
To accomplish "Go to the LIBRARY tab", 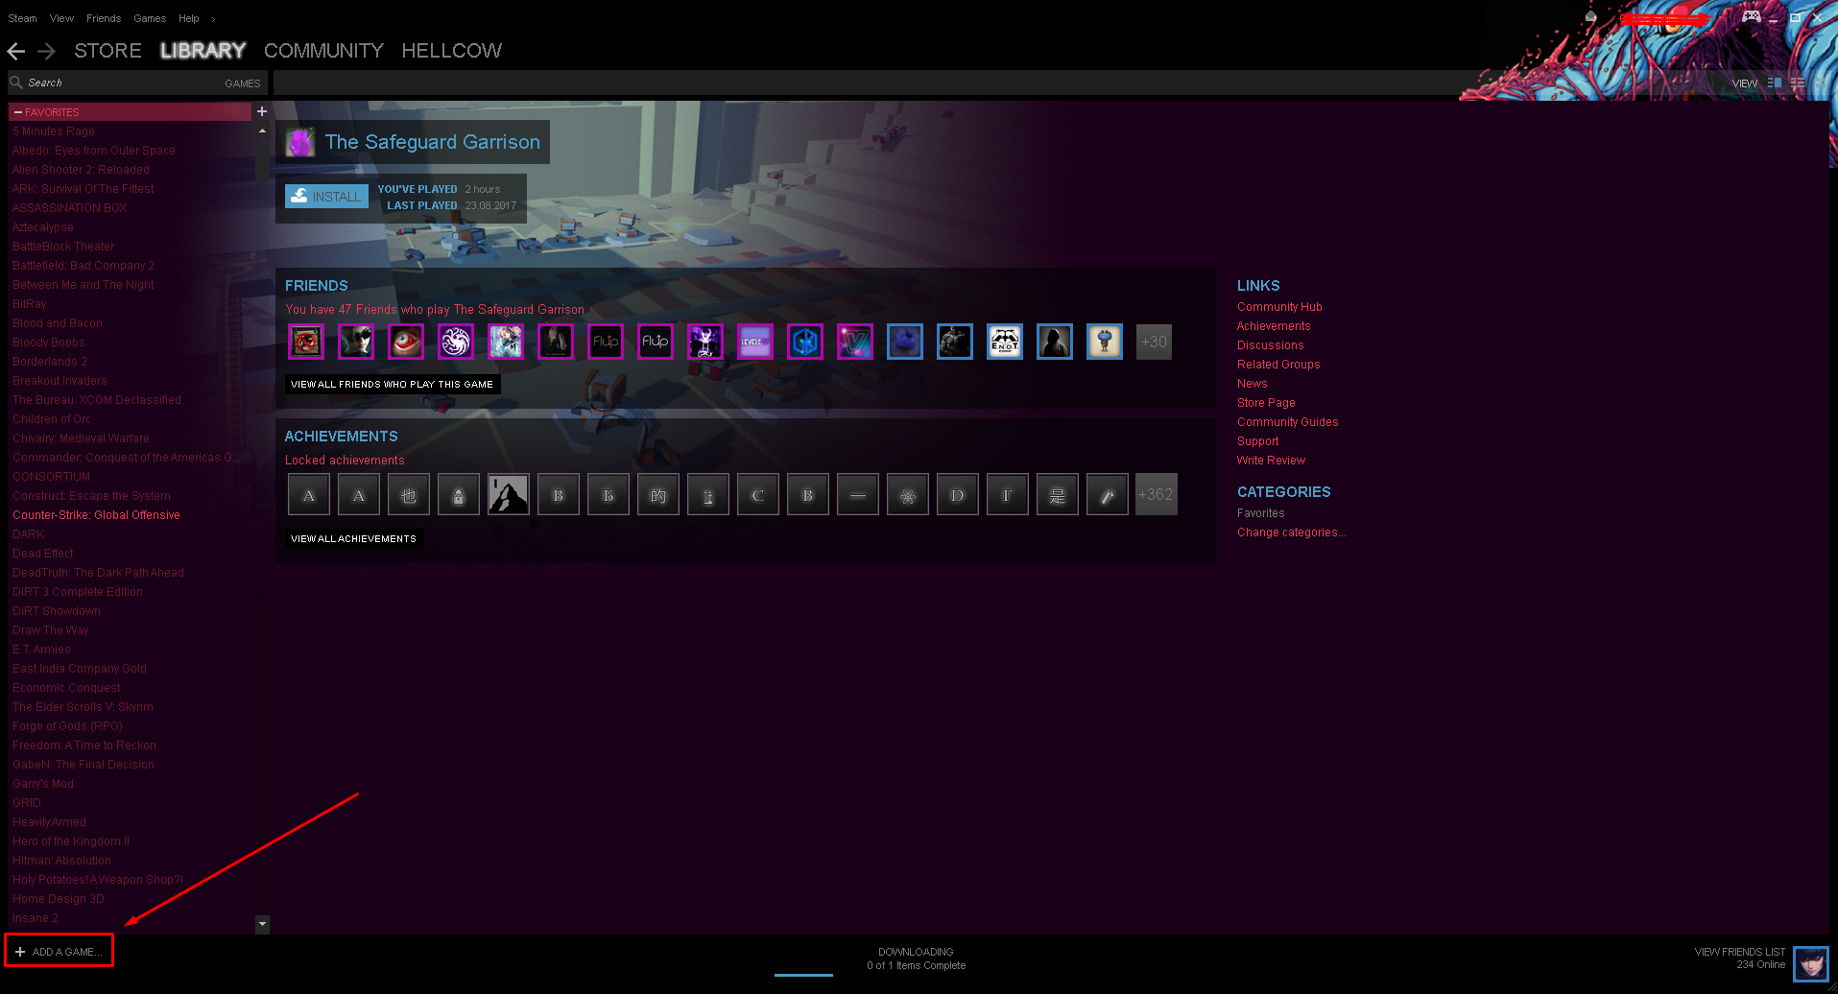I will click(203, 51).
